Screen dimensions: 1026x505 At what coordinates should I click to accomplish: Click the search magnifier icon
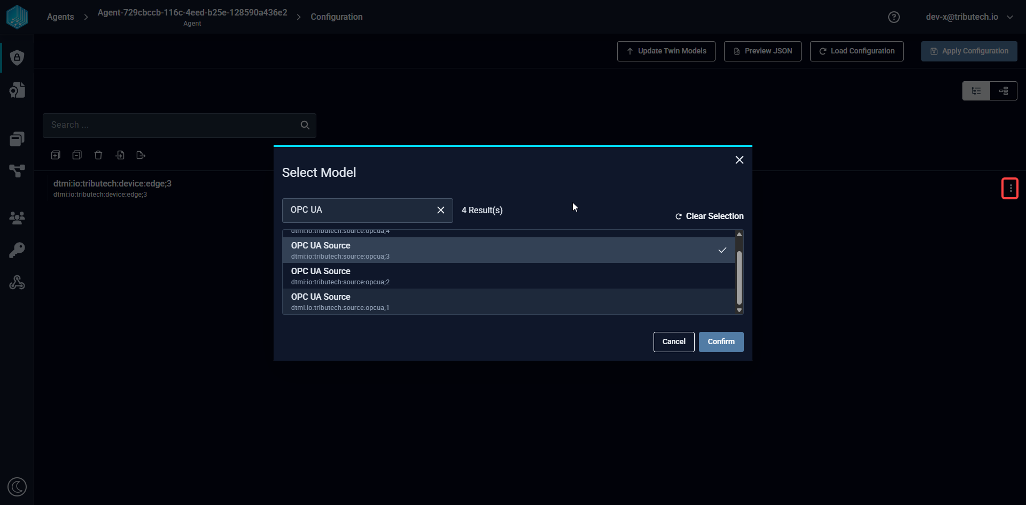click(305, 125)
